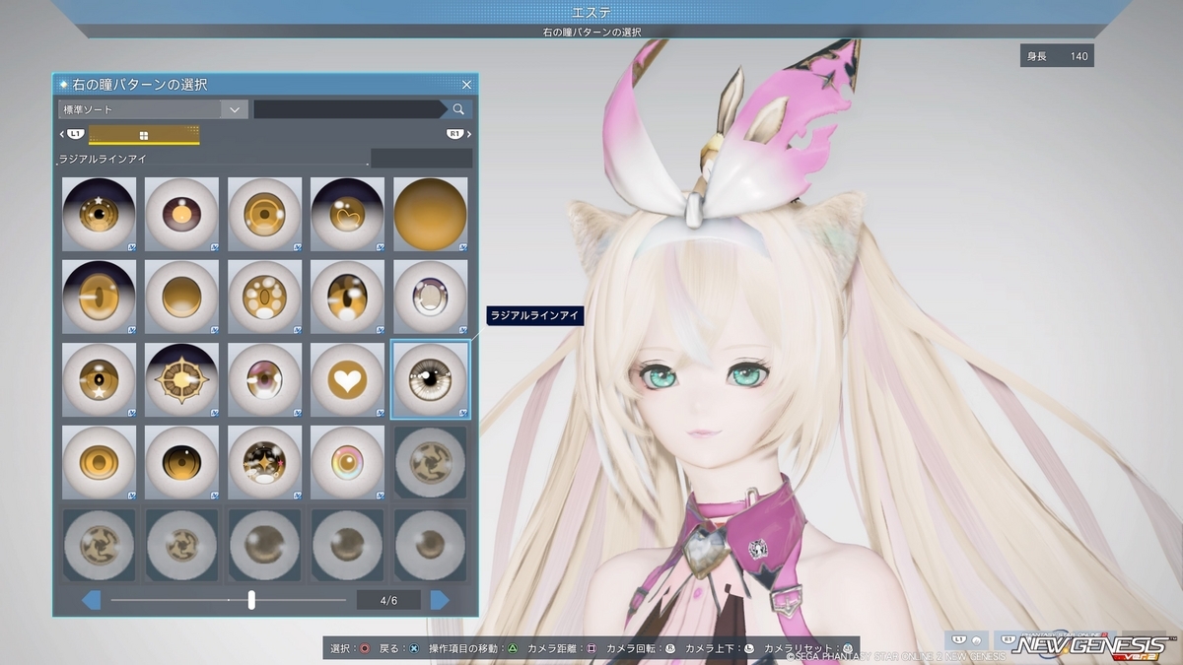Select the heart-outline highlight dark-top eye
1183x665 pixels.
(348, 214)
